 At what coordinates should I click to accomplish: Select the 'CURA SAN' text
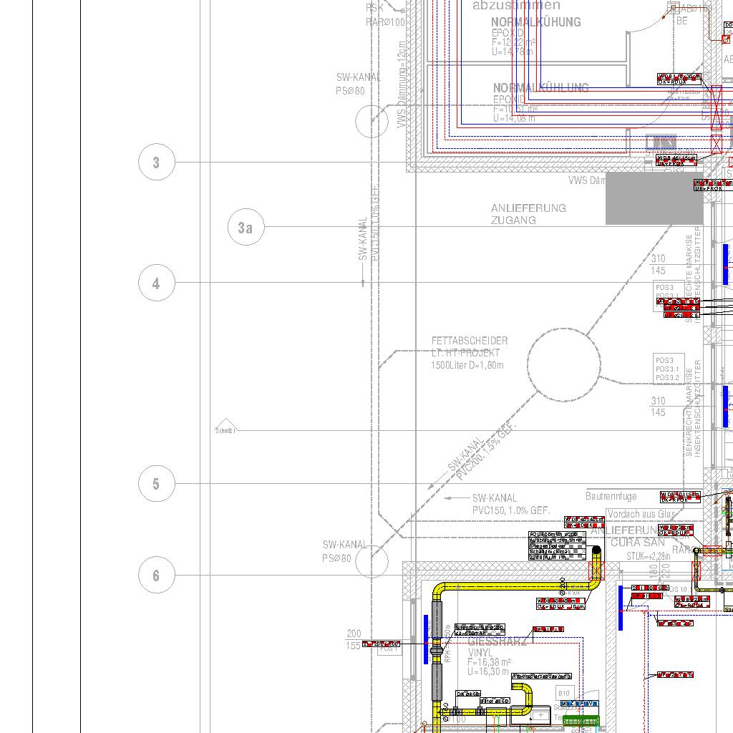point(638,543)
